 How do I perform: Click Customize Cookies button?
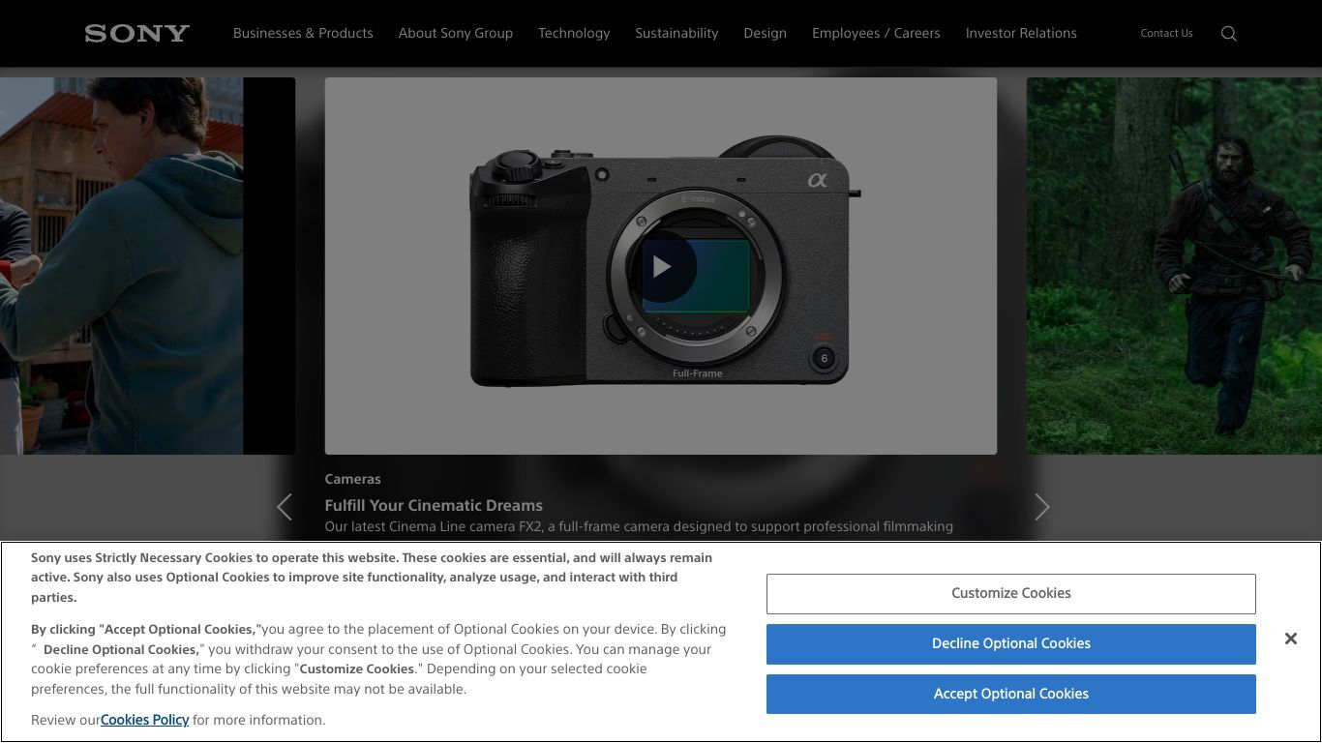[1011, 593]
